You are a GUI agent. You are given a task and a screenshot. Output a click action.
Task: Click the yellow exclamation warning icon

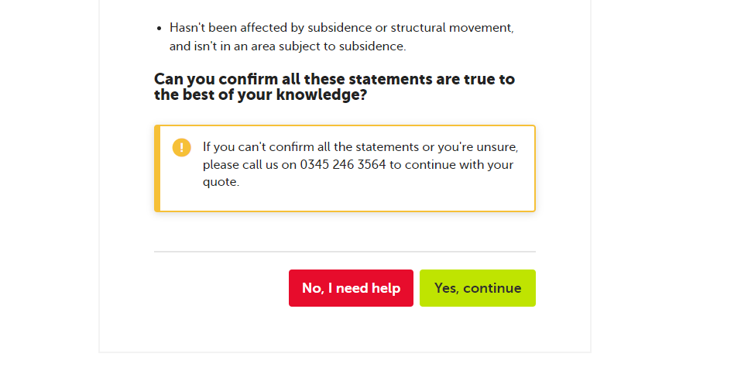181,147
